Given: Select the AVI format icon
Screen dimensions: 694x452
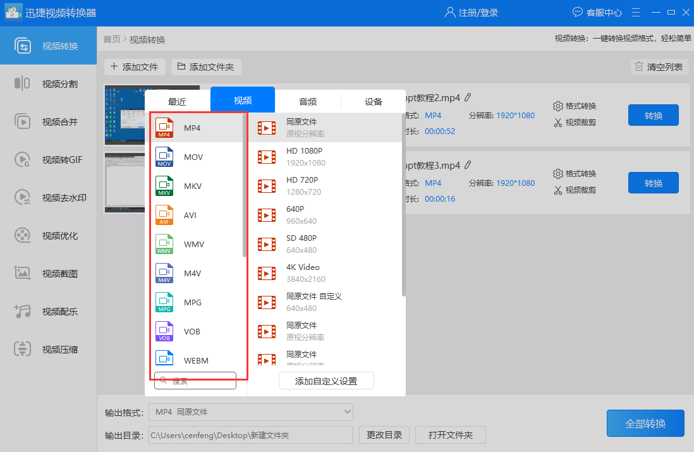Looking at the screenshot, I should pyautogui.click(x=164, y=215).
